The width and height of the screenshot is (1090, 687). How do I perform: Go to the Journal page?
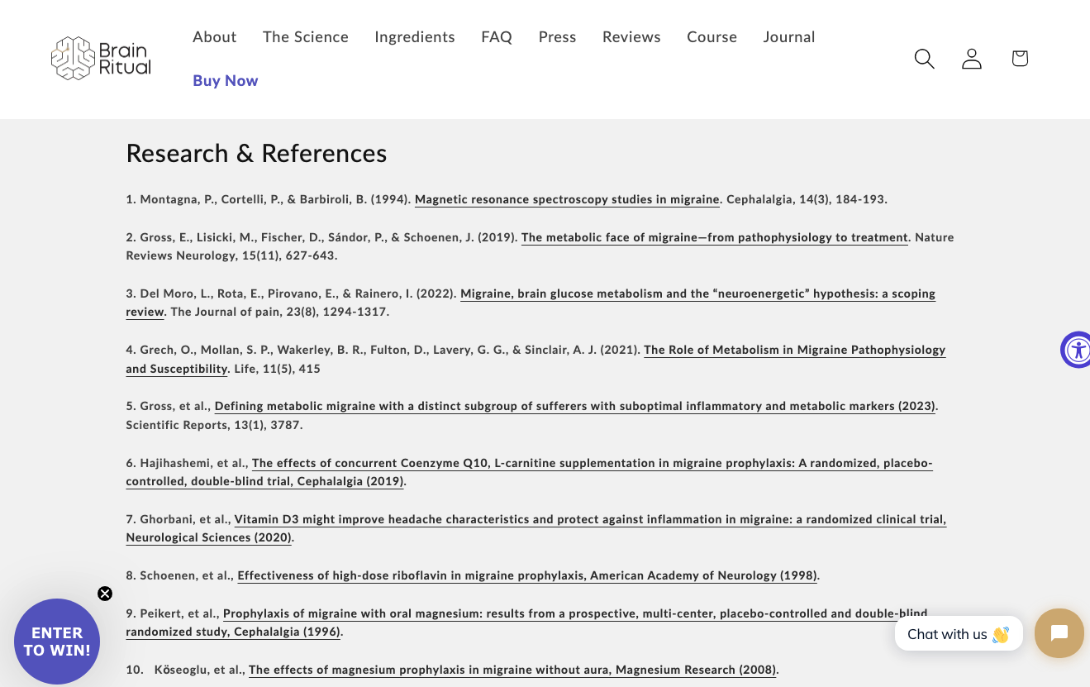pos(789,37)
